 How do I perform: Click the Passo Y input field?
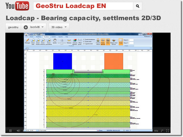131,43
